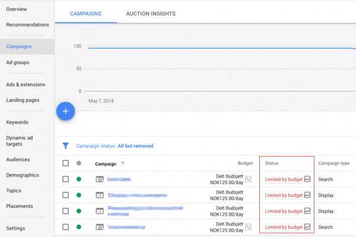The height and width of the screenshot is (237, 356).
Task: Sort by Status column header
Action: click(272, 163)
